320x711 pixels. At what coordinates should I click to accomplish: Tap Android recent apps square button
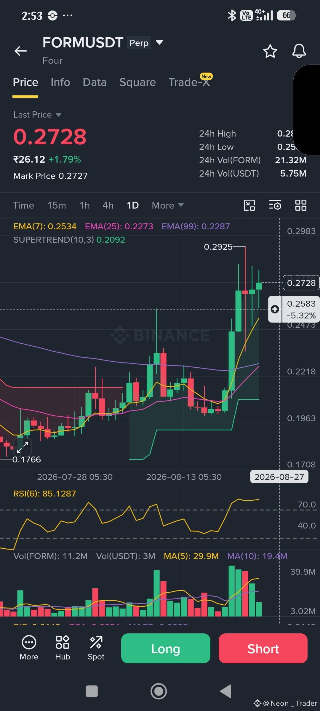(x=92, y=691)
